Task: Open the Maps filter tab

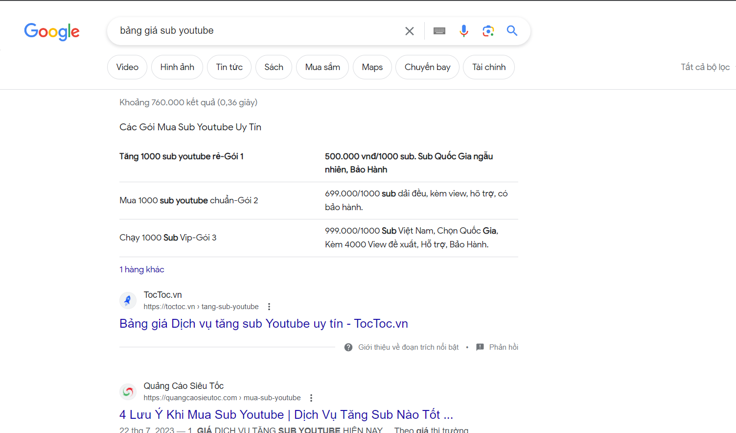Action: tap(372, 67)
